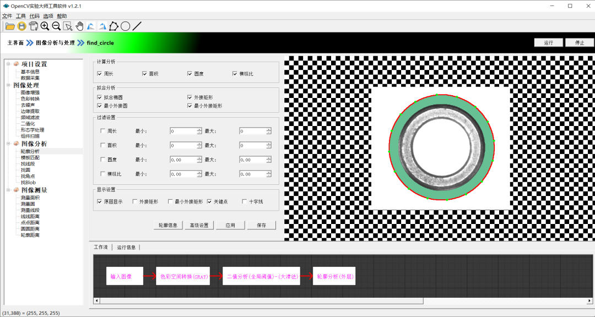Click the 面积 minimum spinner arrows
This screenshot has height=317, width=595.
point(199,145)
